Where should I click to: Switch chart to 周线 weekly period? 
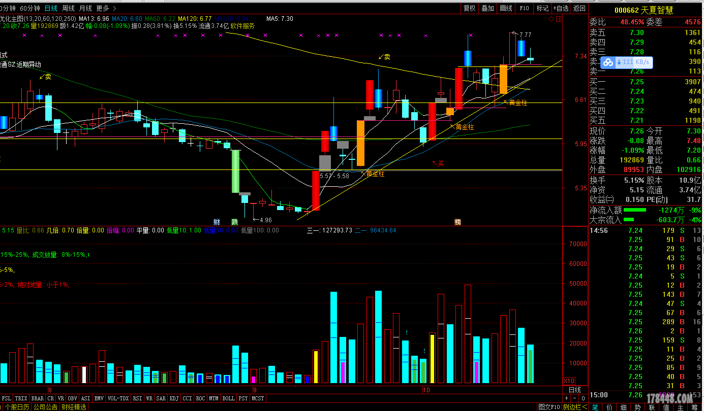(68, 8)
